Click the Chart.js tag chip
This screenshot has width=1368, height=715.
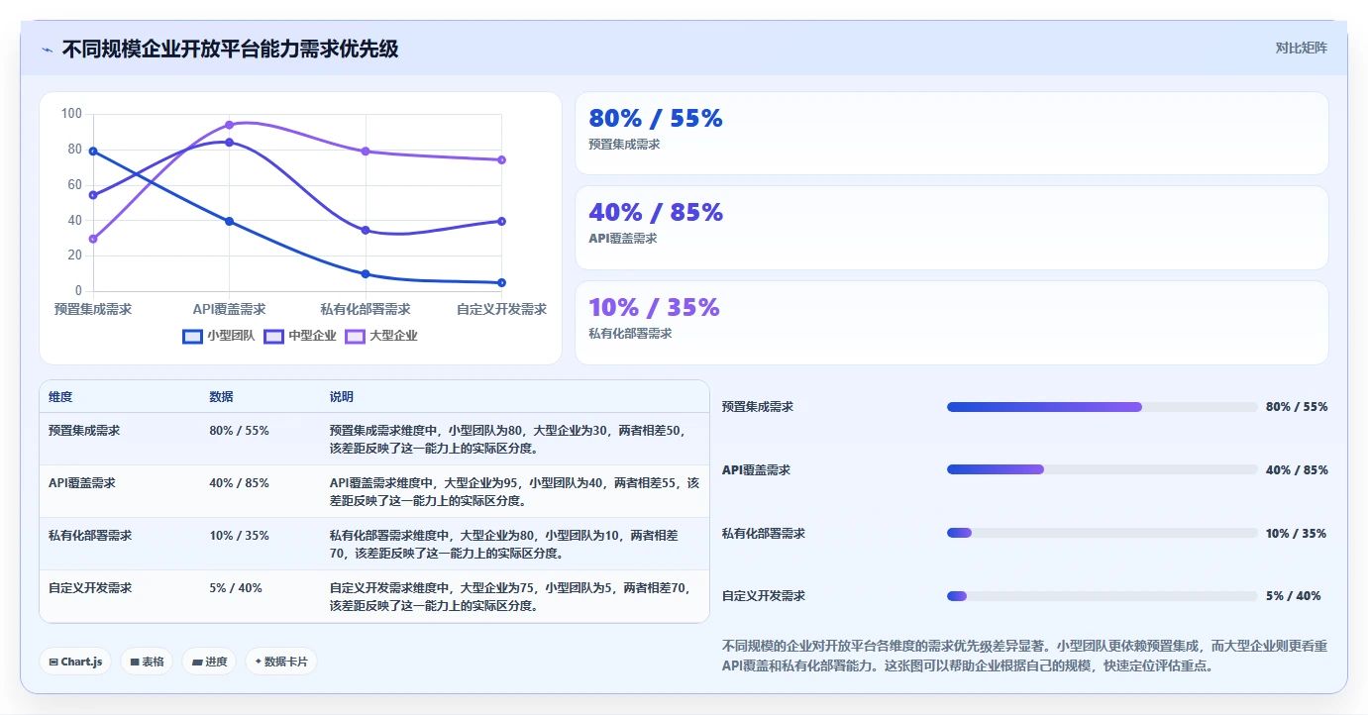75,662
